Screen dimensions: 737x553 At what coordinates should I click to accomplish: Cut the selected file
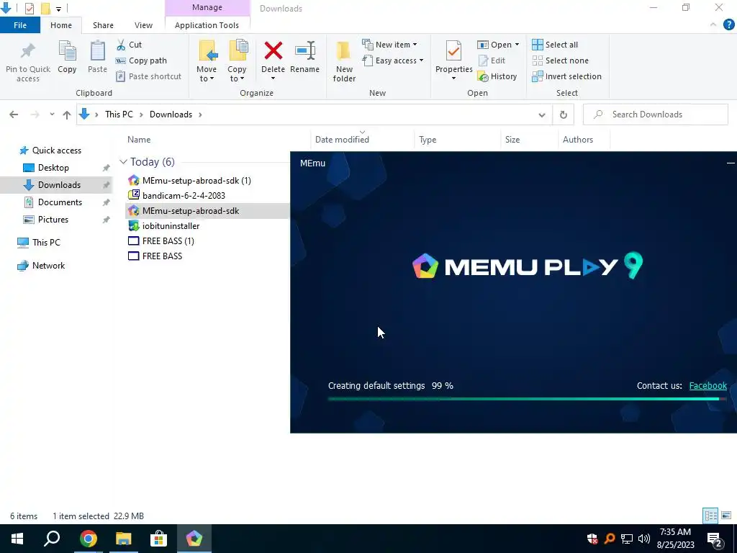130,45
